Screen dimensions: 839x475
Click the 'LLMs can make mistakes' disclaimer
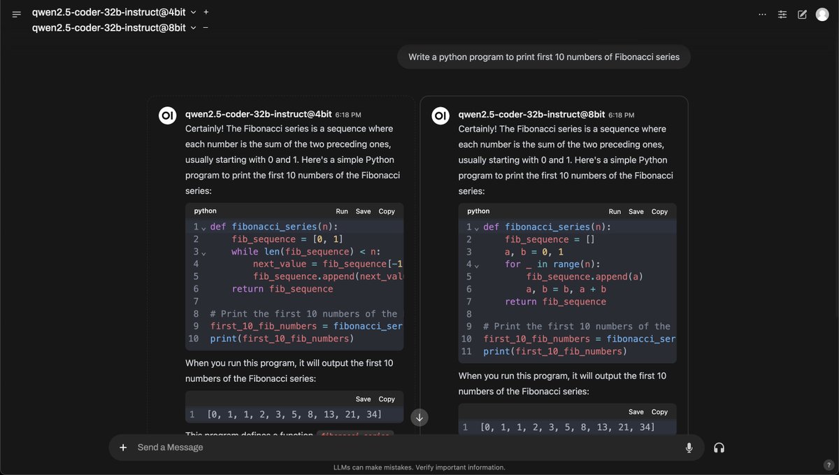coord(419,467)
